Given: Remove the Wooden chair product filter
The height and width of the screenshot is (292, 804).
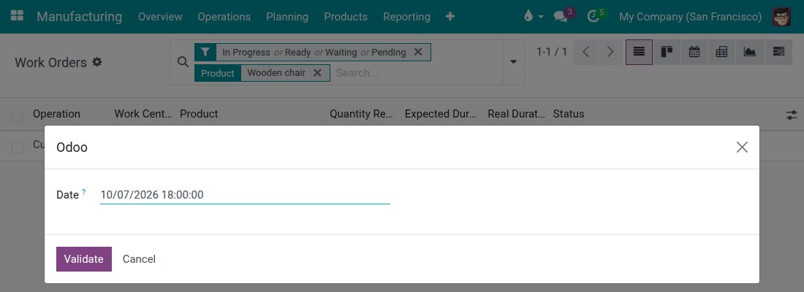Looking at the screenshot, I should [317, 73].
